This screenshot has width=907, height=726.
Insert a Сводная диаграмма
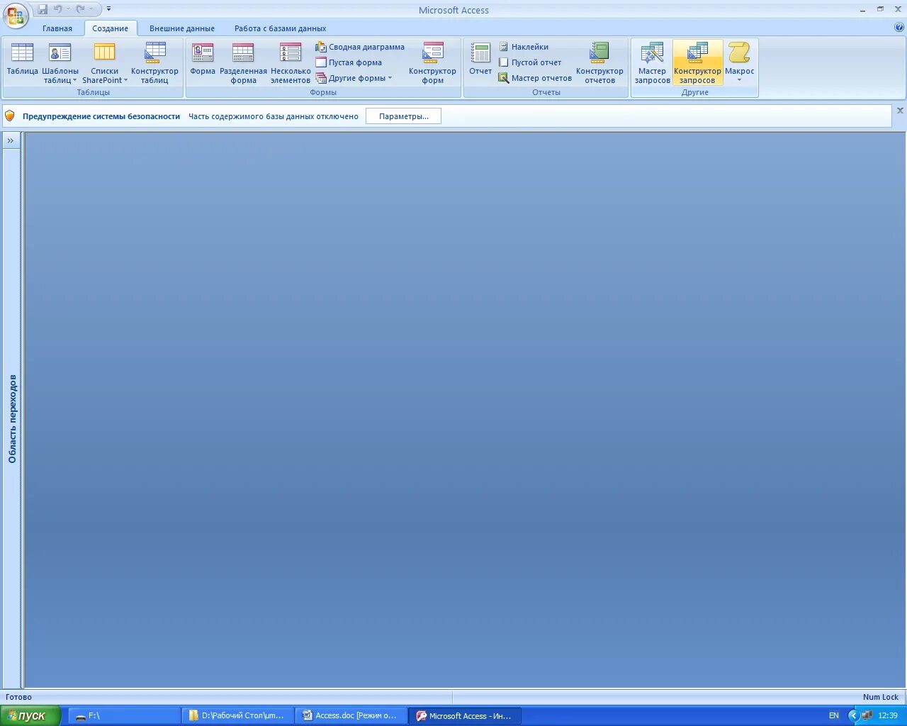click(360, 47)
